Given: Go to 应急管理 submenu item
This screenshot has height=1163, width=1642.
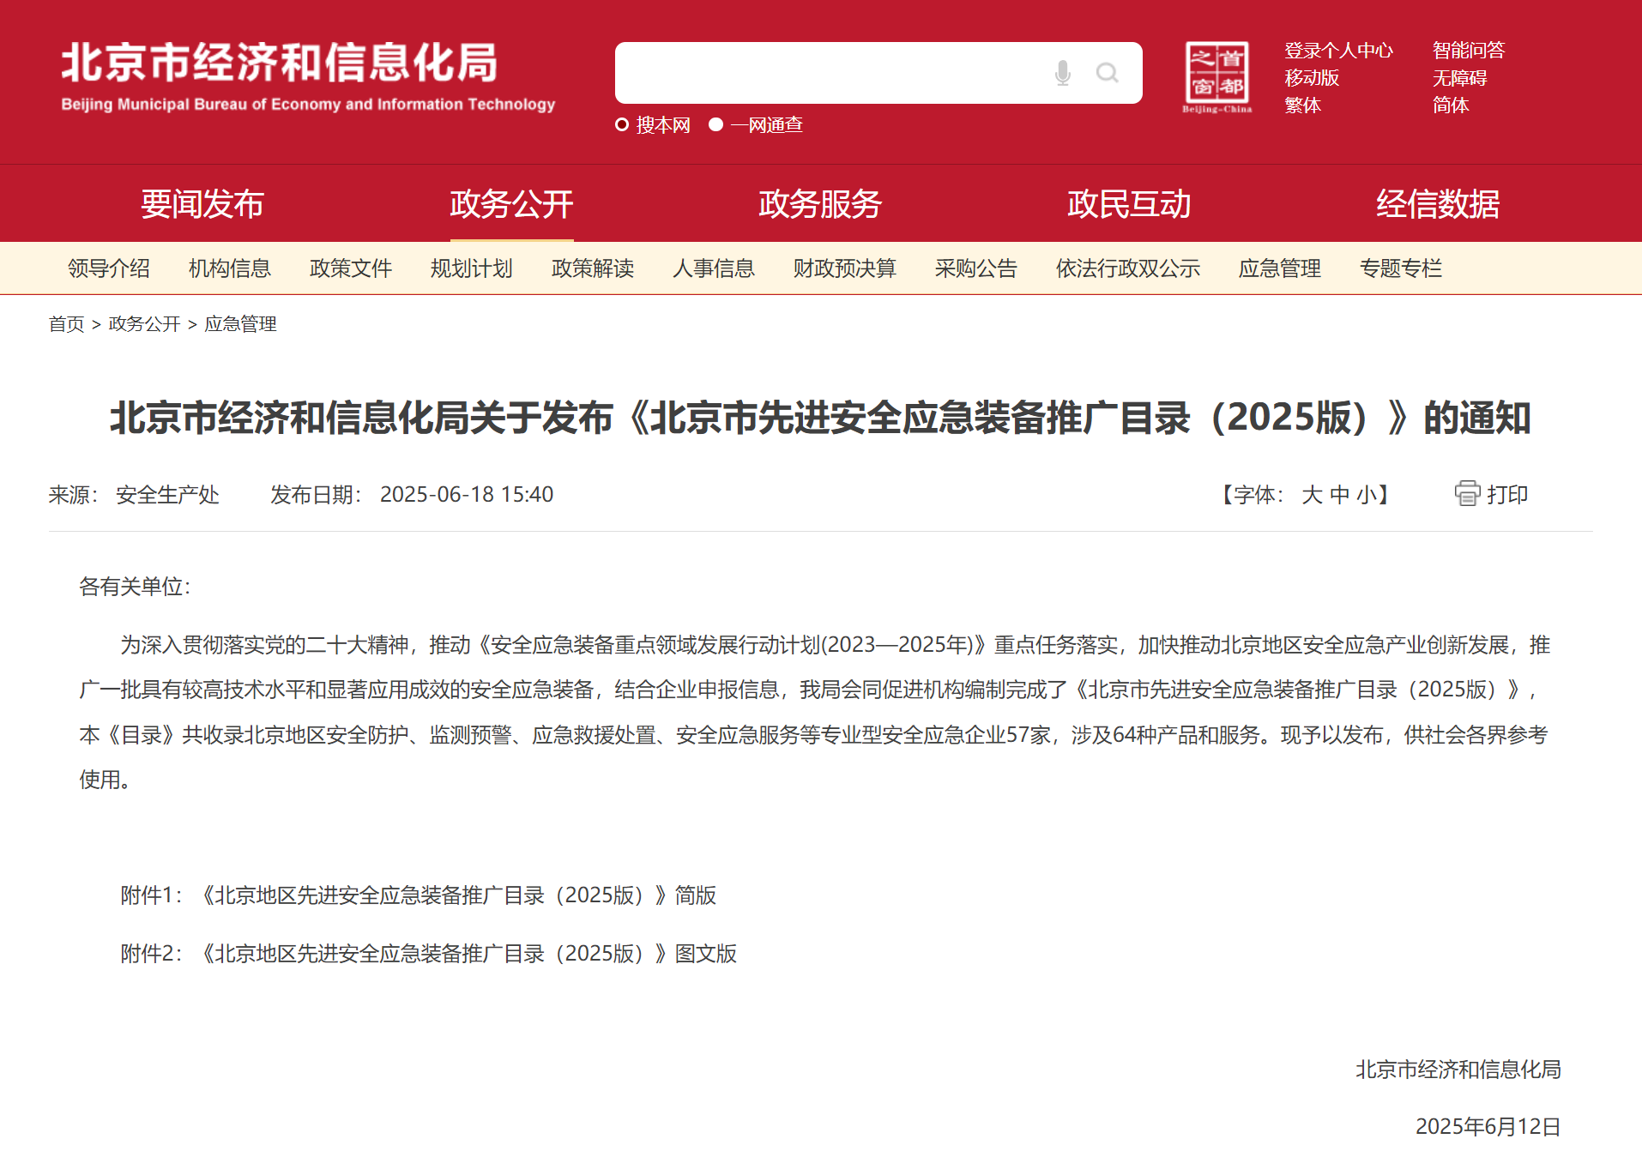Looking at the screenshot, I should coord(1280,268).
